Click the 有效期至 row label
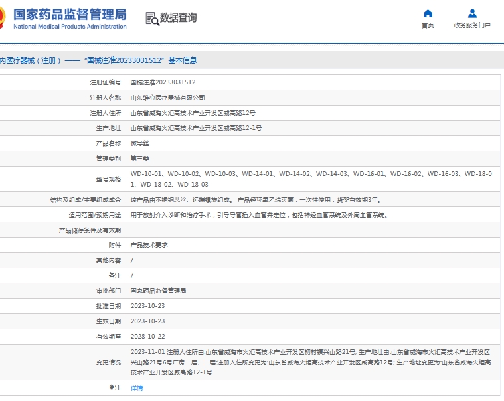The image size is (504, 401). (x=109, y=337)
